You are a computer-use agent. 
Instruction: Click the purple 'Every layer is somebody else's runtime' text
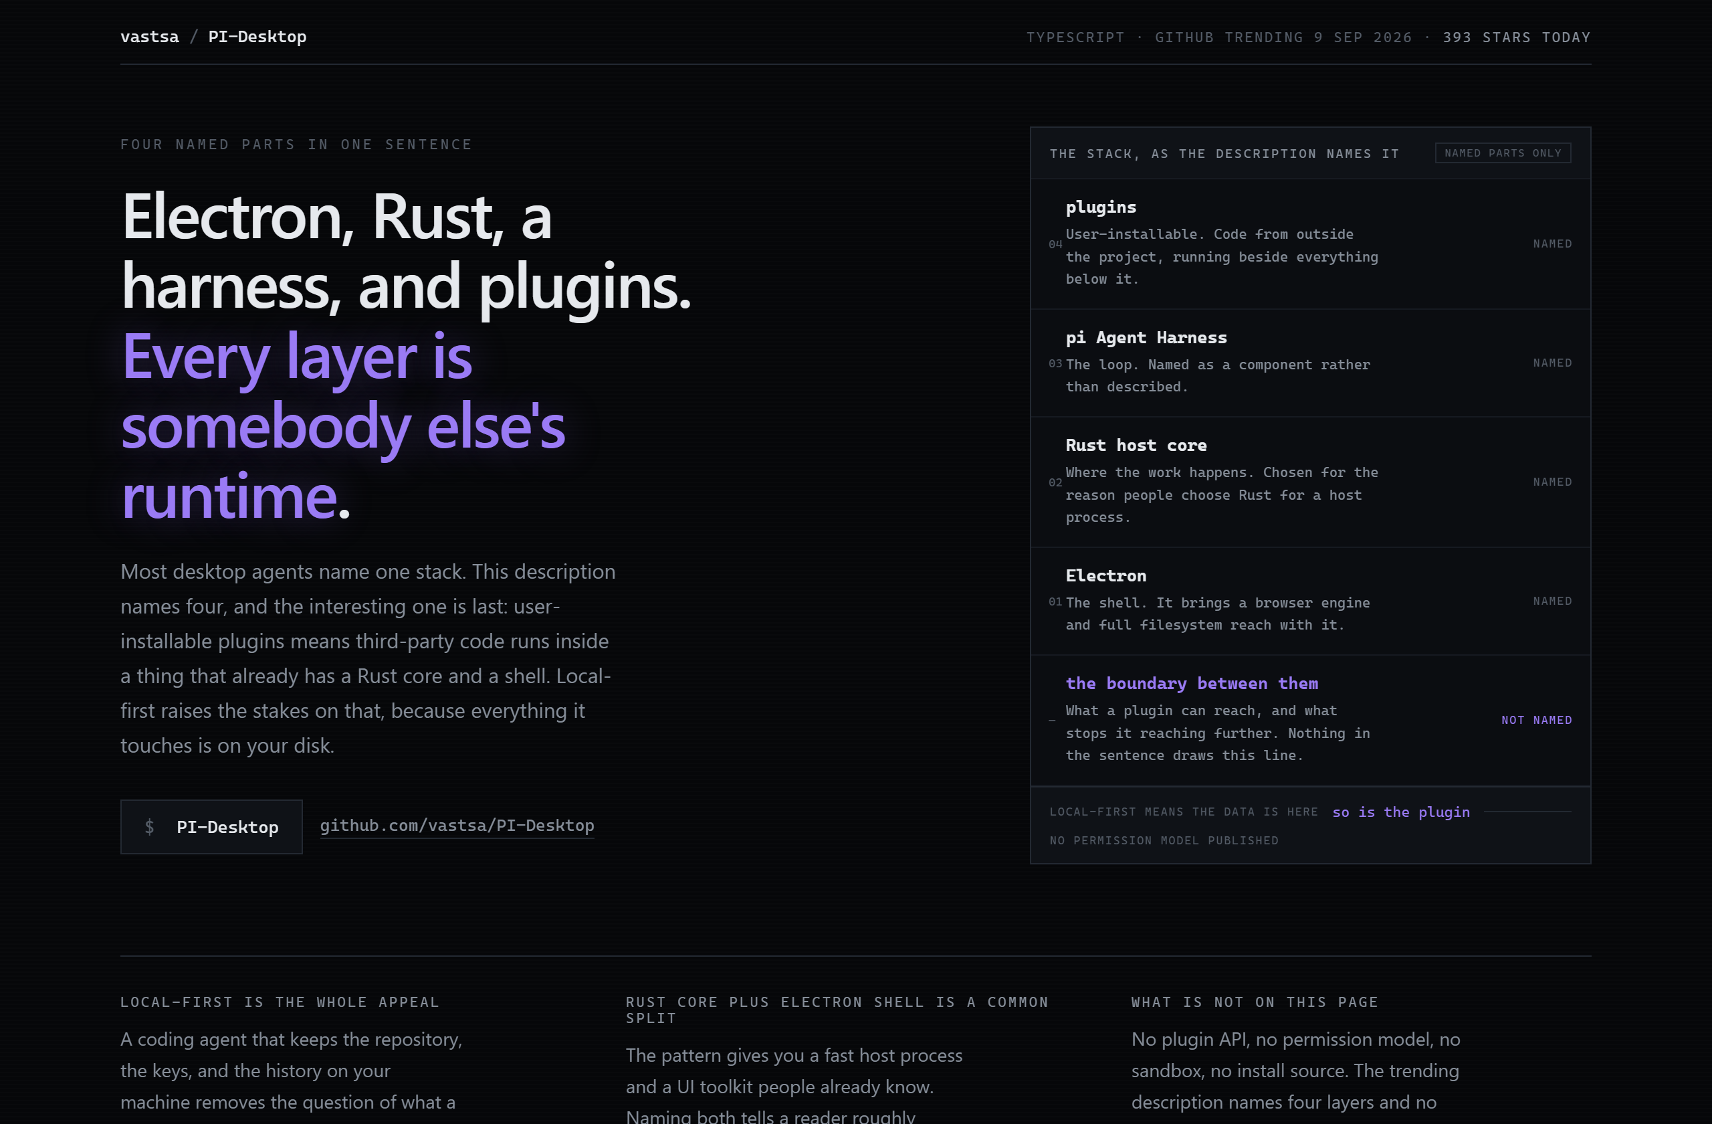tap(344, 426)
